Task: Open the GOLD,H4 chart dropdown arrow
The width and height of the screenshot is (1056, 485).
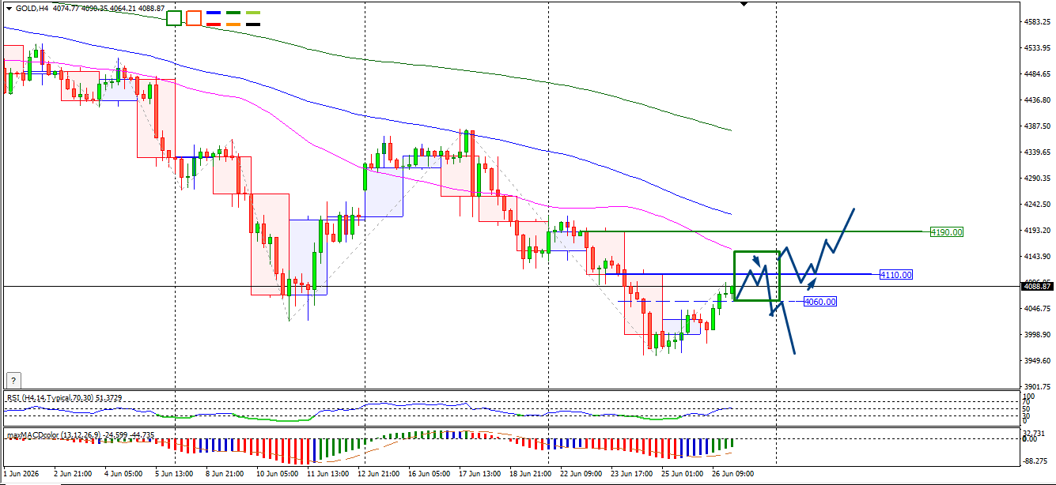Action: click(x=9, y=9)
